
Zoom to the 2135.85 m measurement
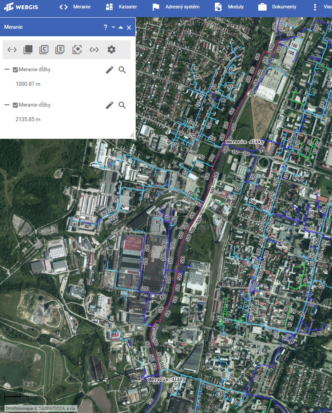pyautogui.click(x=122, y=105)
